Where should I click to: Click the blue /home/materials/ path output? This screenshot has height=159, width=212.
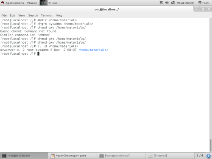93,50
